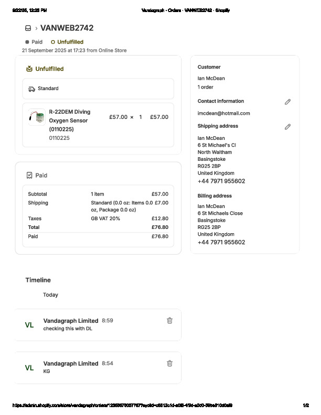Edit contact information with pencil icon
Screen dimensions: 321x415
(x=287, y=102)
